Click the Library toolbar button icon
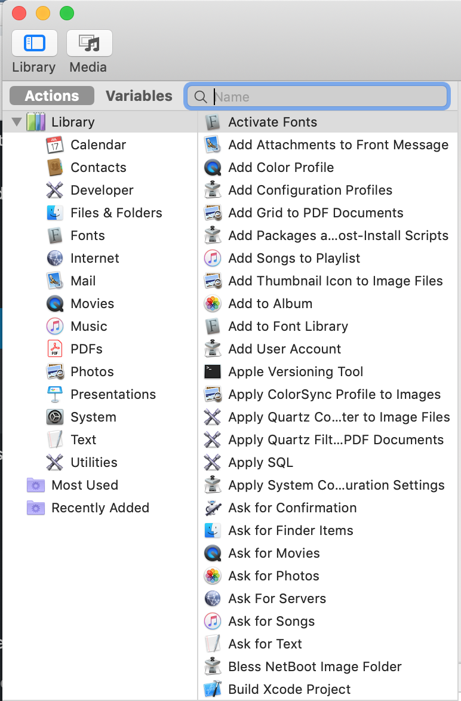The image size is (461, 701). click(35, 44)
